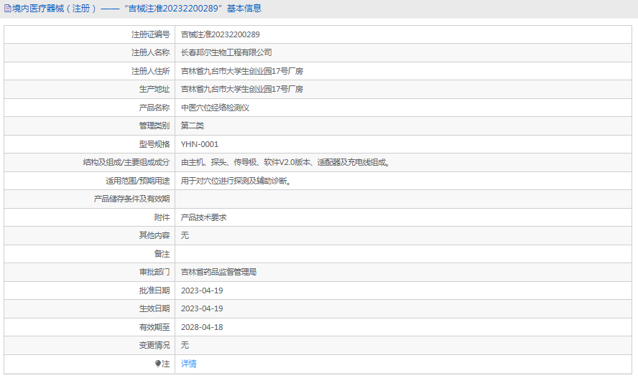This screenshot has width=638, height=378.
Task: Select approving department 吉林省药品监督管理局
Action: tap(218, 272)
